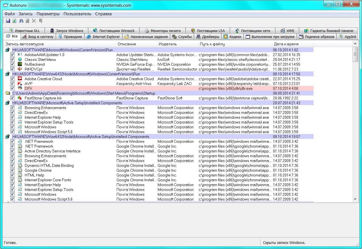Click the NVIDIA icon of NvBackend
The image size is (362, 249).
tap(20, 64)
